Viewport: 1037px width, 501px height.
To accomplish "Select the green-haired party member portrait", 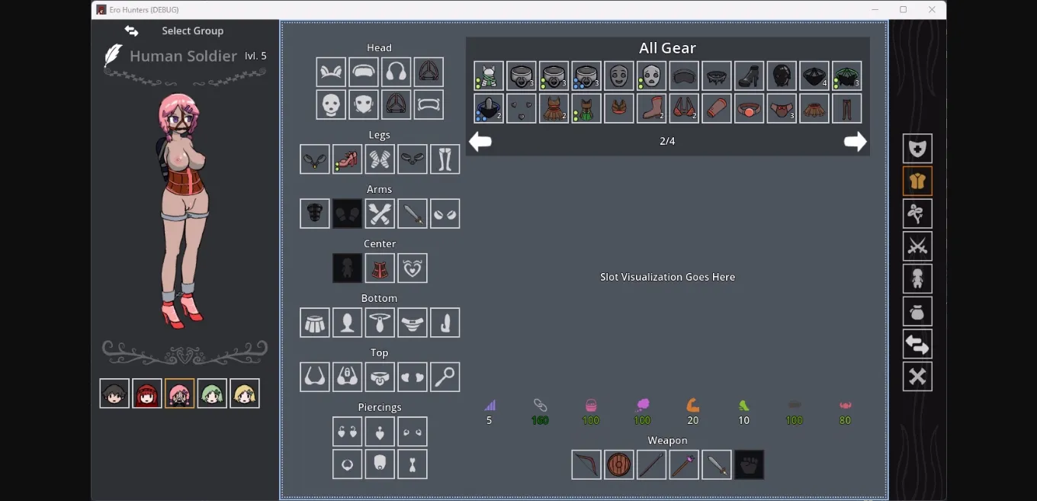I will tap(212, 393).
